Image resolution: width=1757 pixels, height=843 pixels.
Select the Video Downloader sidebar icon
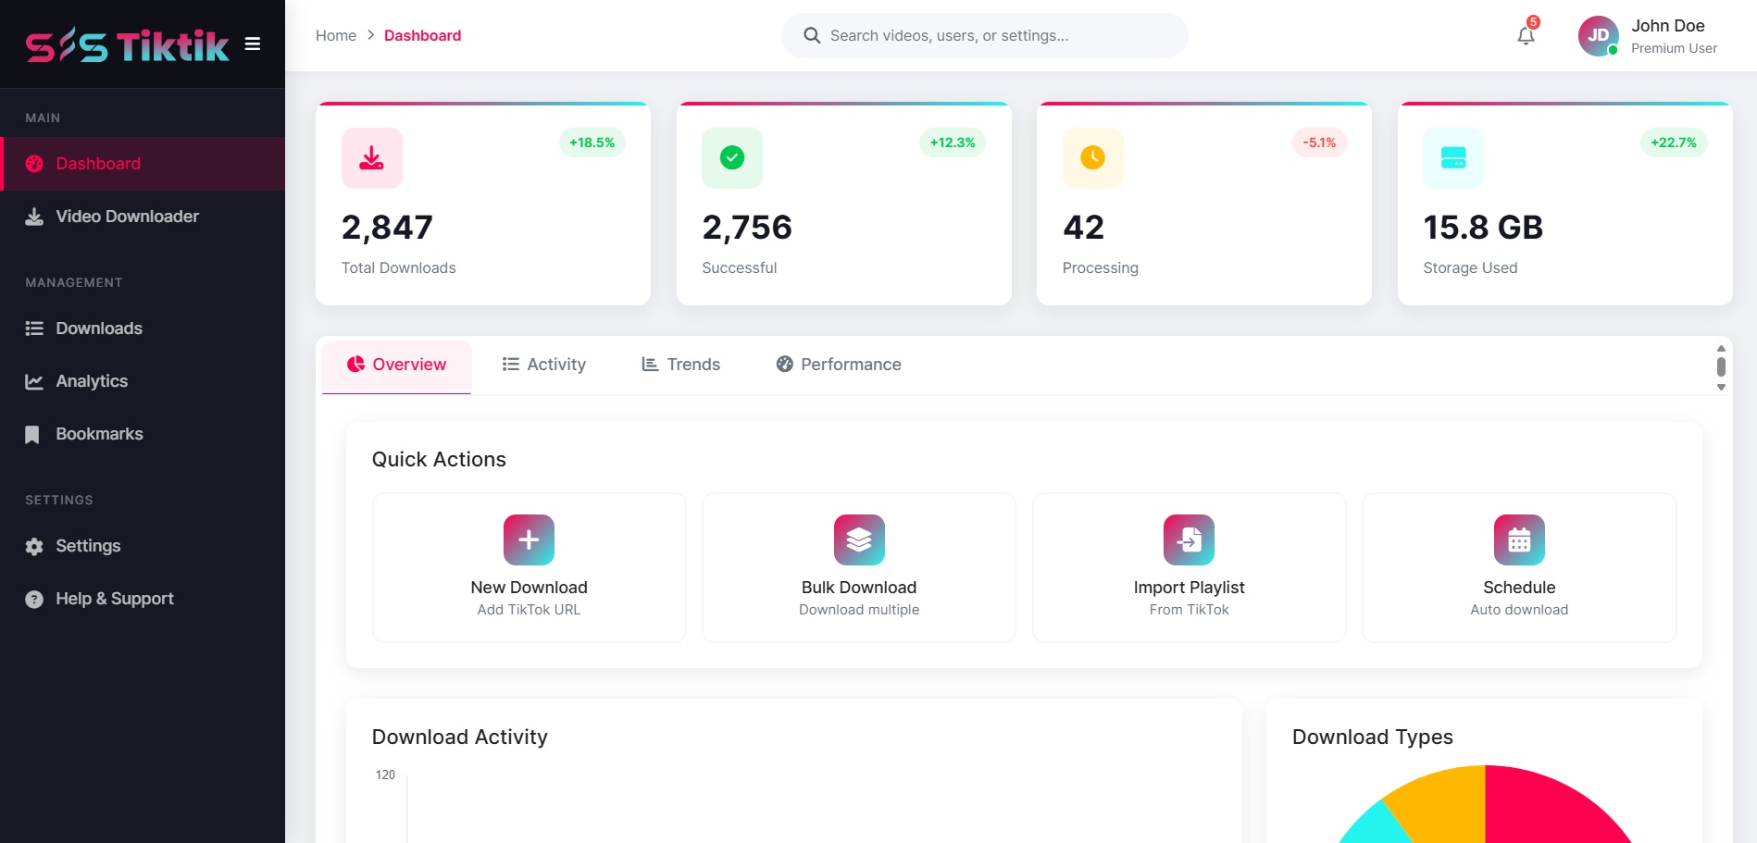pyautogui.click(x=34, y=217)
